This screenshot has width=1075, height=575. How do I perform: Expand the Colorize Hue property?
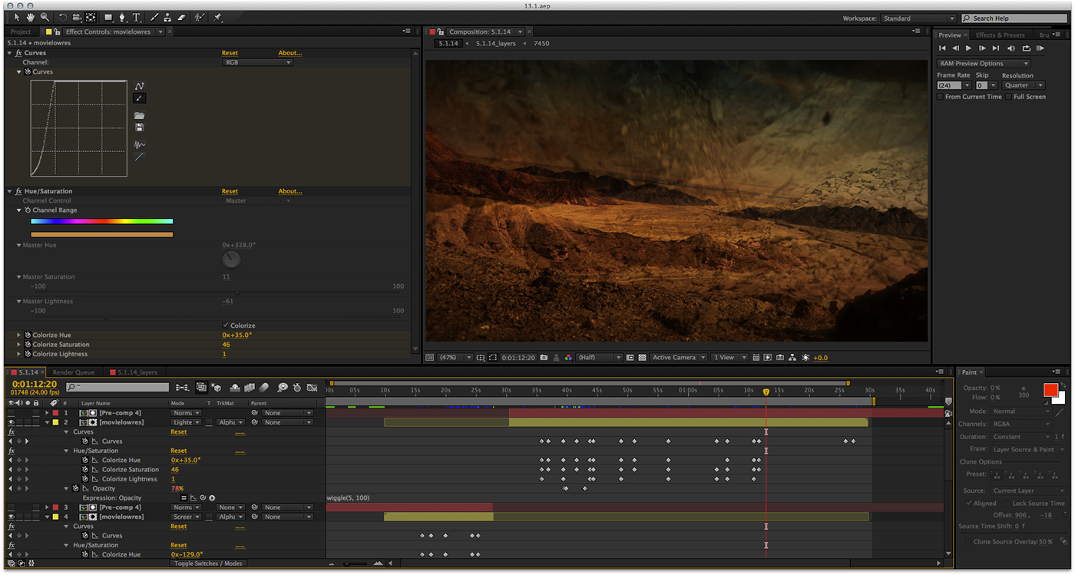(19, 335)
